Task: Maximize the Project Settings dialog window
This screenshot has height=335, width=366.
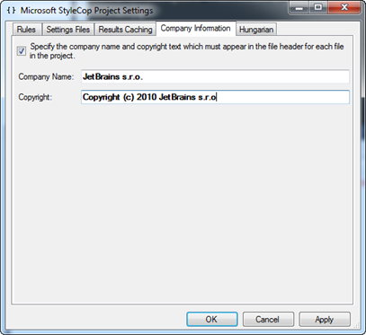Action: coord(318,8)
